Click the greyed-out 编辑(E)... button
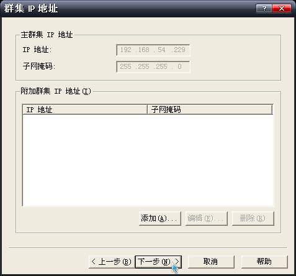Screen dimensions: 296x276 click(x=206, y=218)
